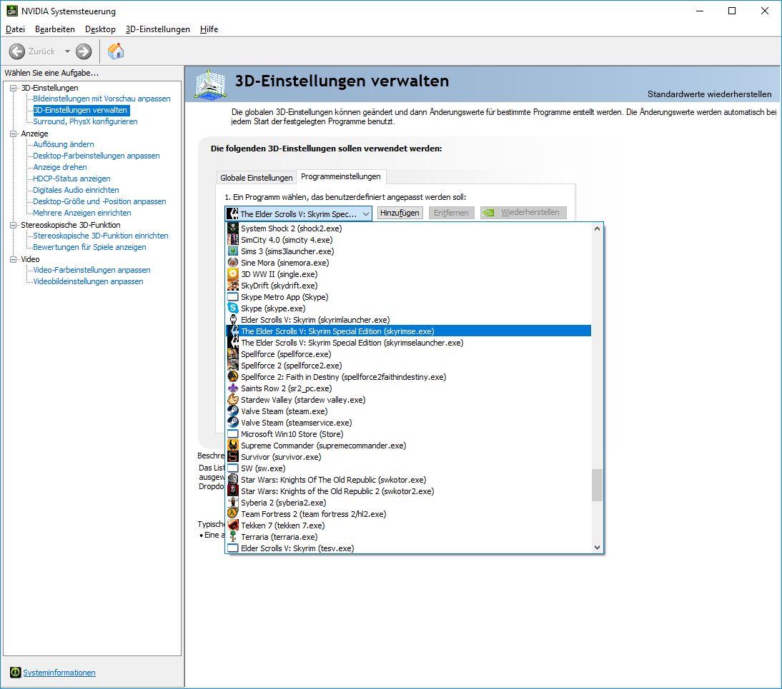Open the Desktop menu
This screenshot has width=782, height=689.
coord(100,29)
